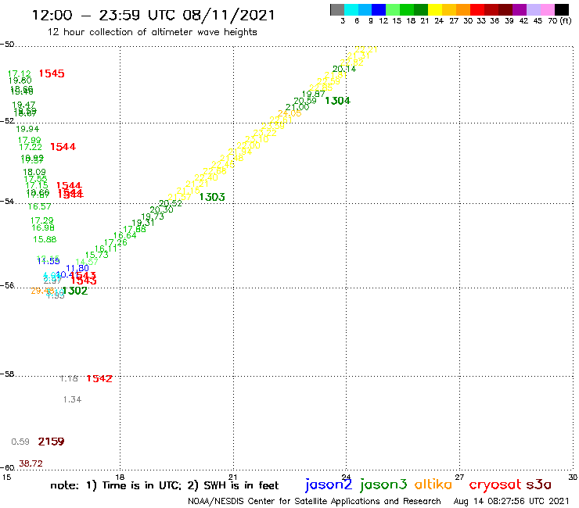Click the dark red 2159 time label
This screenshot has width=579, height=508.
click(x=51, y=442)
